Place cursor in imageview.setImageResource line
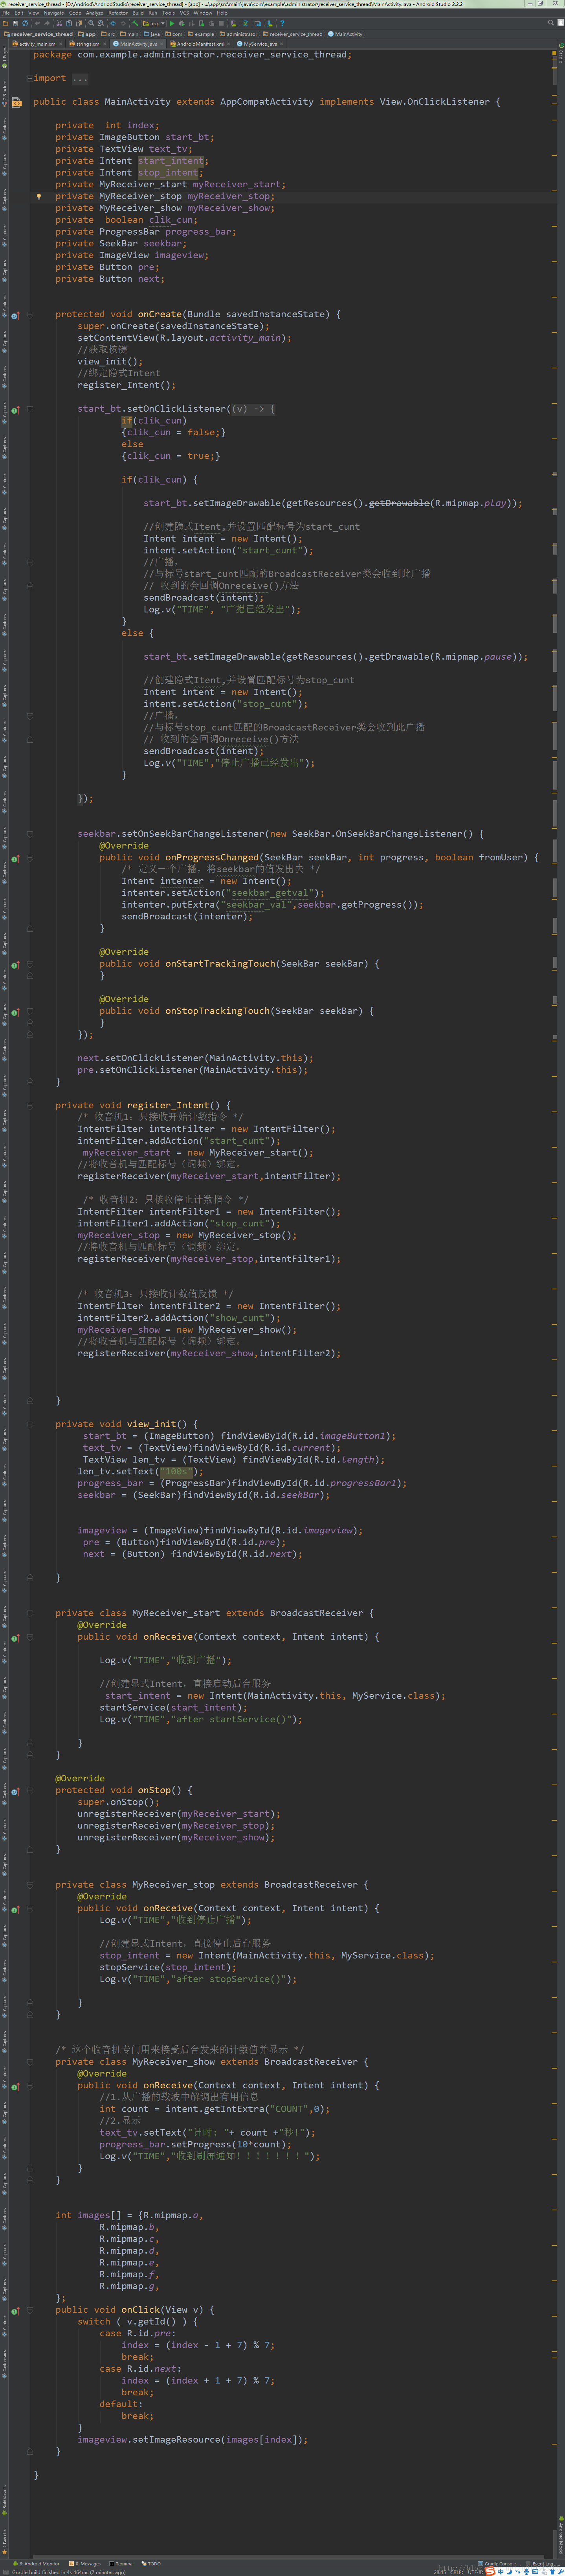This screenshot has width=565, height=2576. point(193,2440)
